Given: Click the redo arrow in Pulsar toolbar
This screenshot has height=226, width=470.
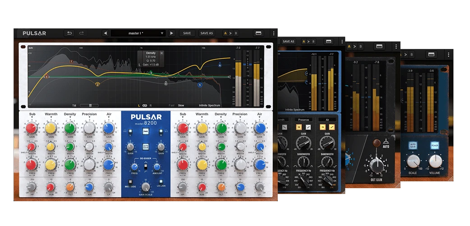Looking at the screenshot, I should [x=82, y=33].
